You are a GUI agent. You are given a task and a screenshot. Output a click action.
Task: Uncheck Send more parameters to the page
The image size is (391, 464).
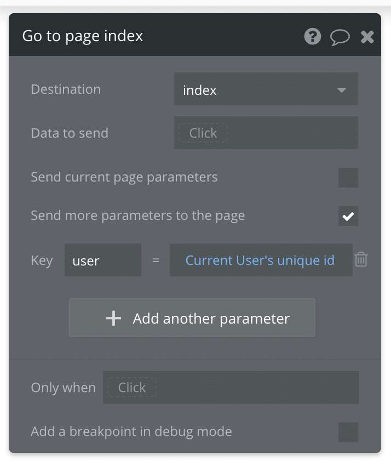(x=348, y=216)
